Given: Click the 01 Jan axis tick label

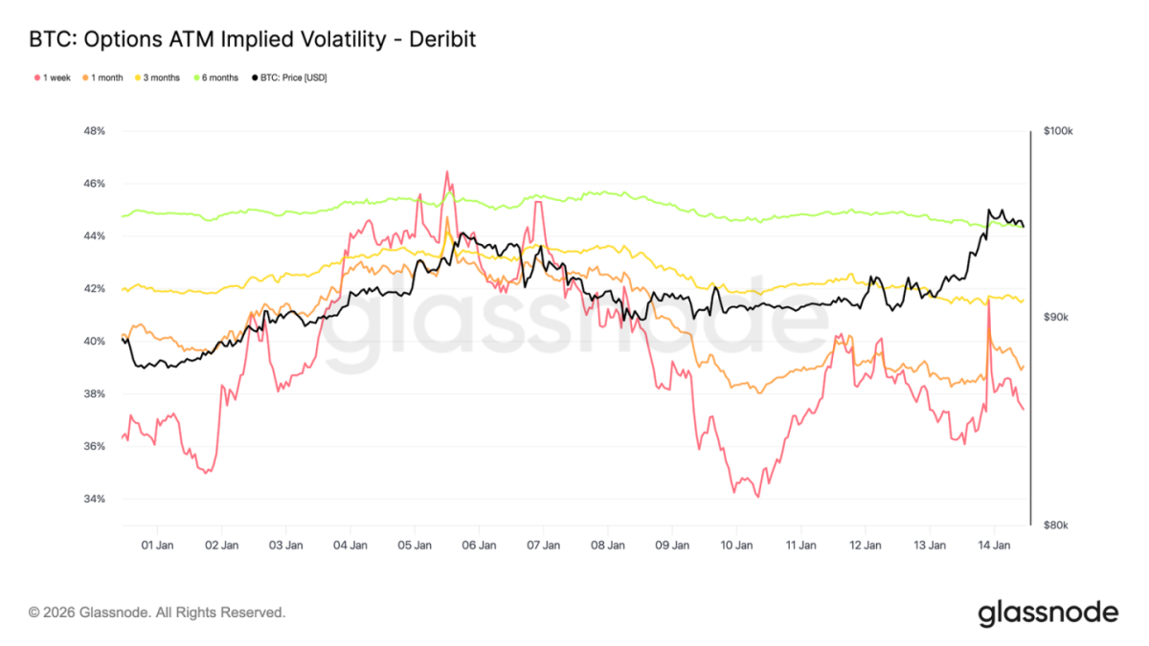Looking at the screenshot, I should pos(157,545).
